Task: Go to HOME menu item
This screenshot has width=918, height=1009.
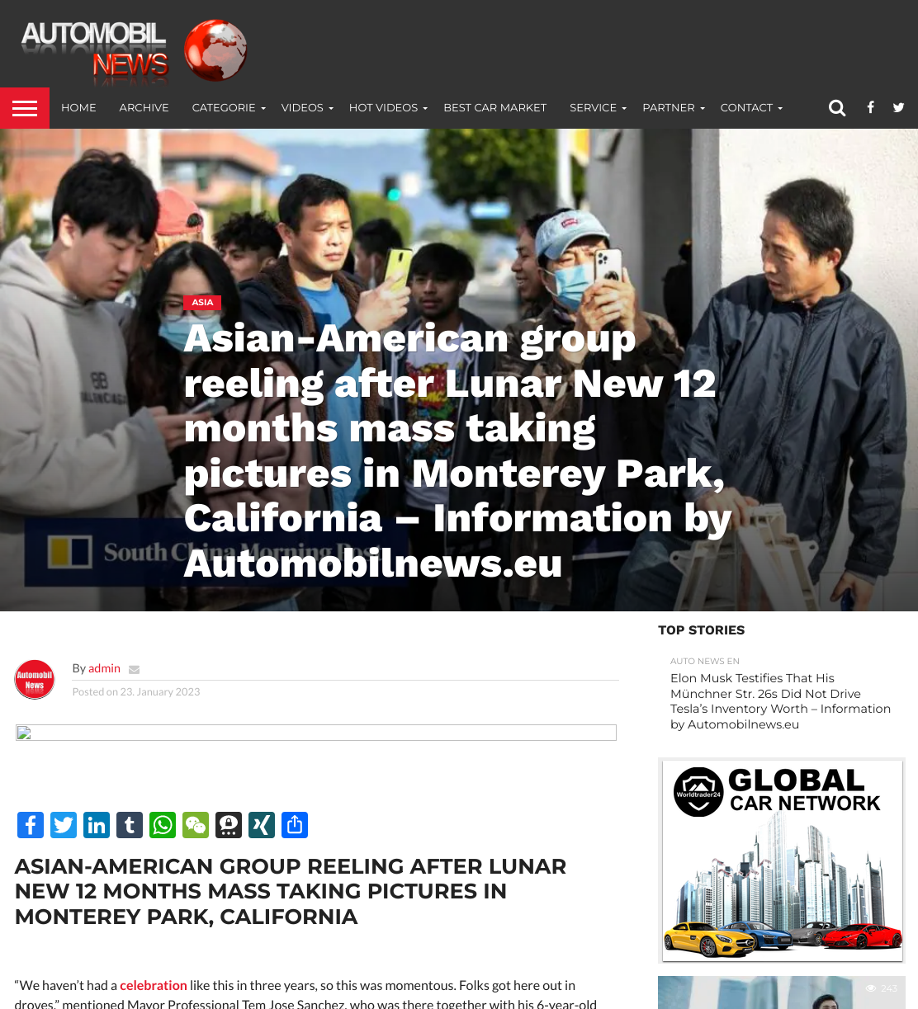Action: tap(78, 108)
